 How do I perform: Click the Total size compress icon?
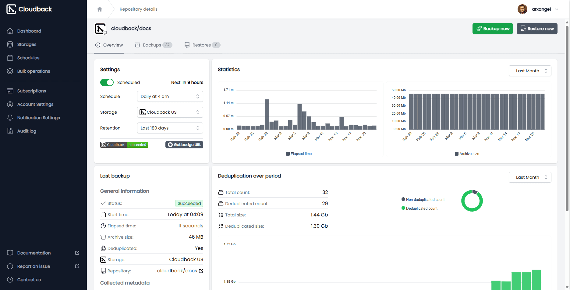221,215
